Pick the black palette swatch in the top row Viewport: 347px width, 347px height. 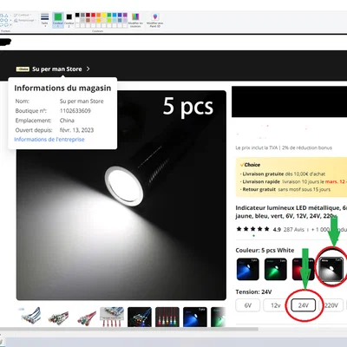77,15
